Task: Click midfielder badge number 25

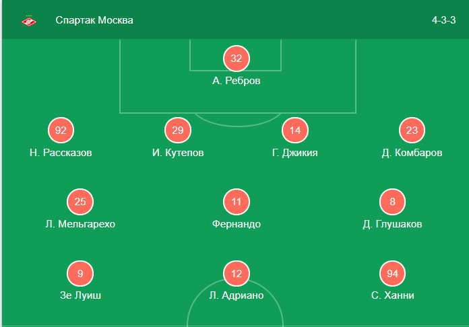Action: (80, 202)
